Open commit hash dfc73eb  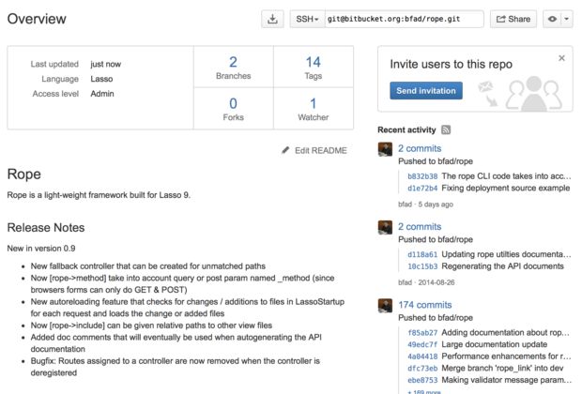422,369
